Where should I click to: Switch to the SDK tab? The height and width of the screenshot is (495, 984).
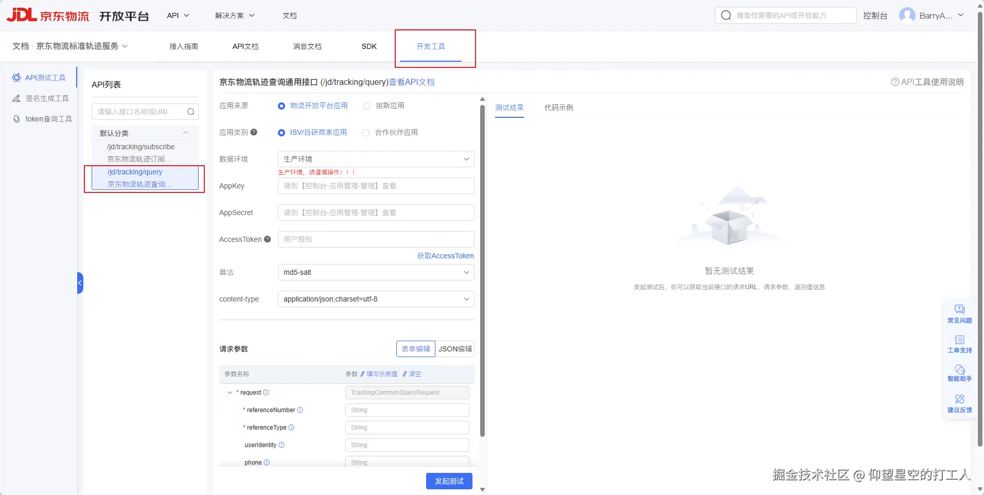click(369, 46)
